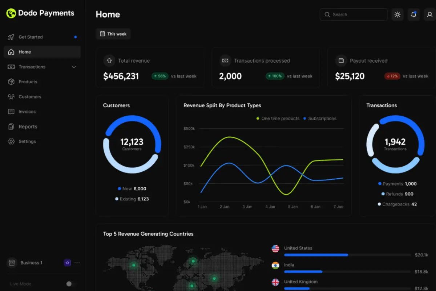Click the Payout received wallet icon
Image resolution: width=436 pixels, height=291 pixels.
click(x=341, y=61)
